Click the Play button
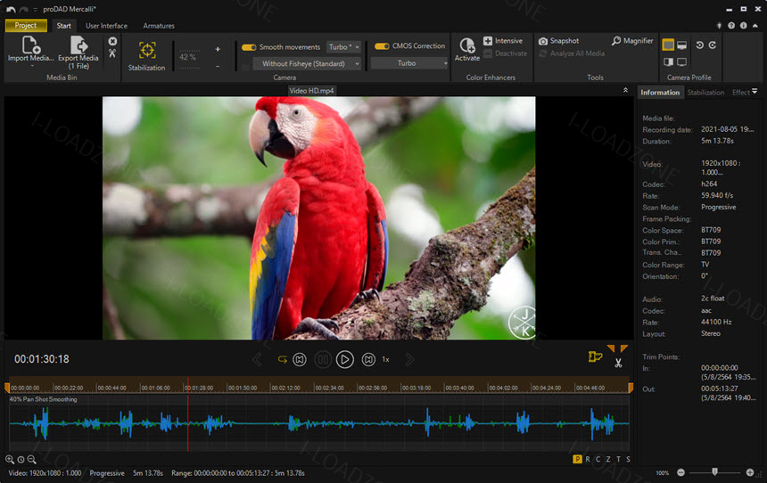The image size is (767, 483). pyautogui.click(x=345, y=360)
